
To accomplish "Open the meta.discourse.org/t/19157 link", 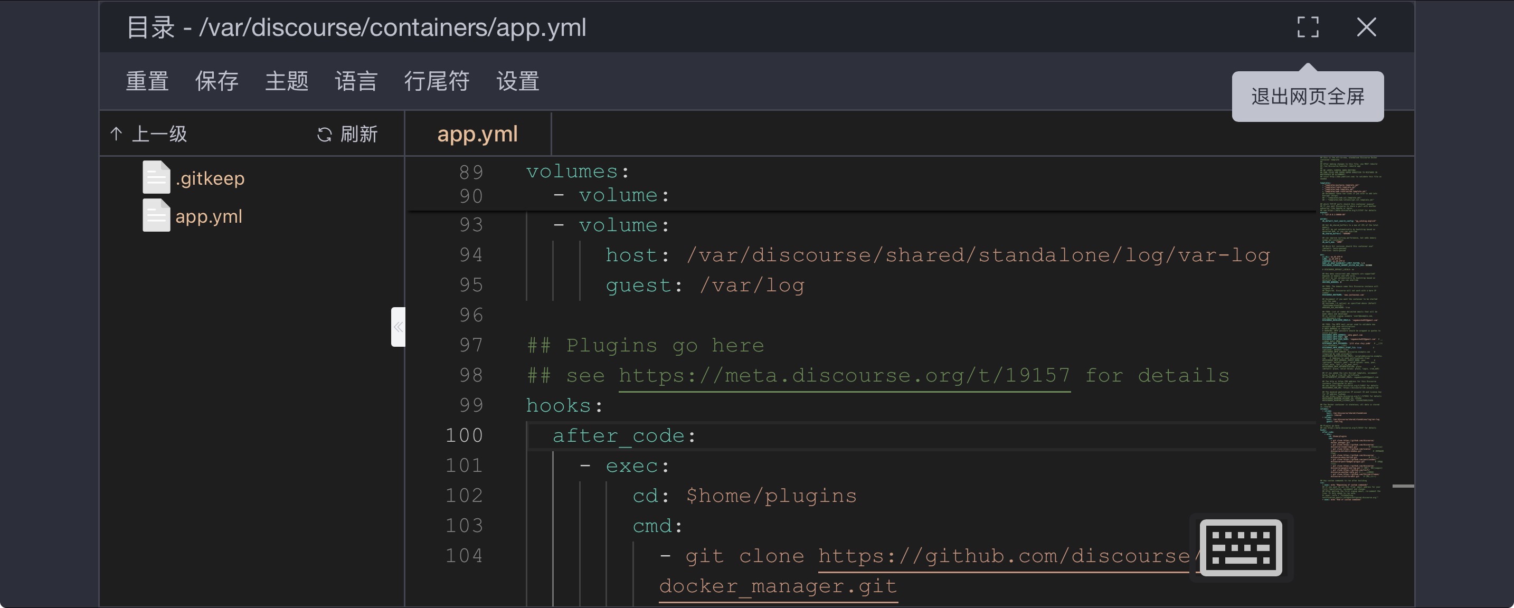I will (x=844, y=375).
